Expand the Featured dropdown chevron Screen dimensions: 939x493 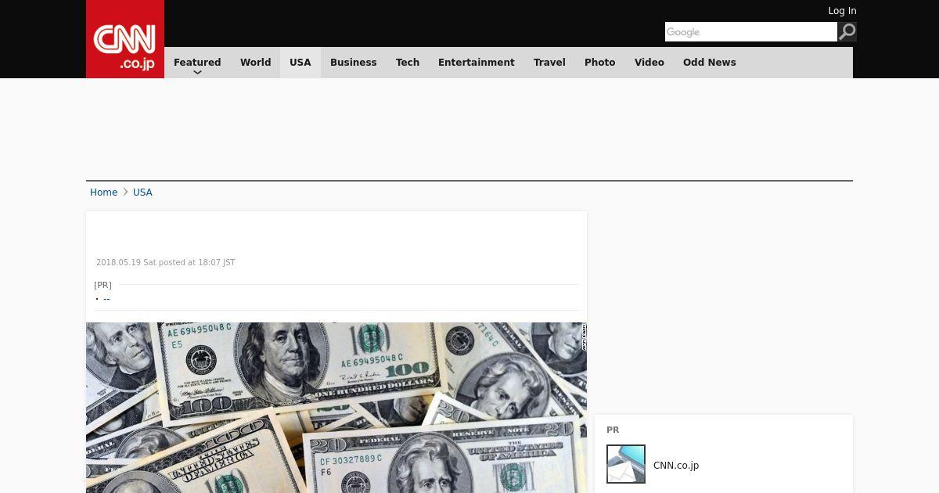click(x=197, y=72)
